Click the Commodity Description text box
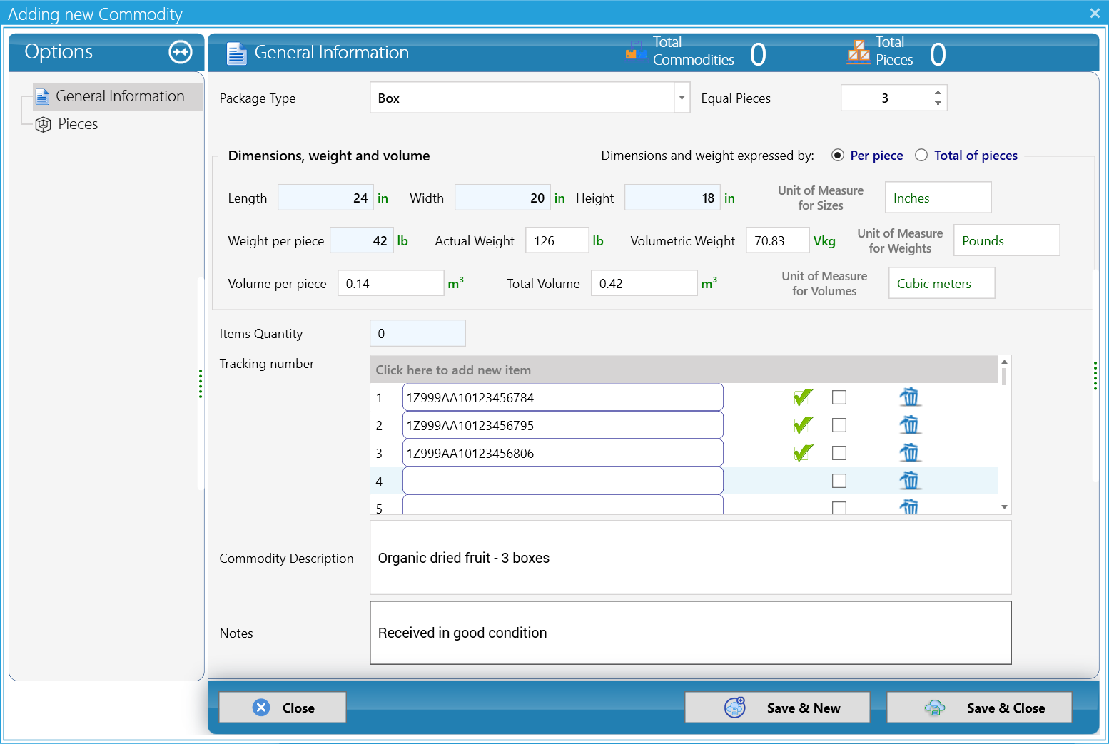The height and width of the screenshot is (744, 1109). coord(691,558)
